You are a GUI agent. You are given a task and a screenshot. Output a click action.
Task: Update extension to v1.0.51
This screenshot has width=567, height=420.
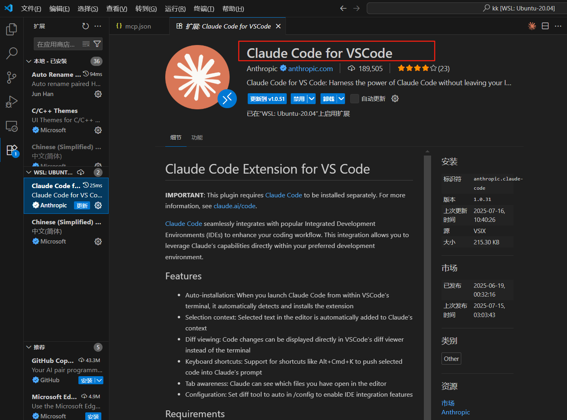coord(267,98)
